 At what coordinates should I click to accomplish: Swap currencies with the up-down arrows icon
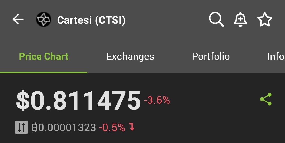pos(21,127)
